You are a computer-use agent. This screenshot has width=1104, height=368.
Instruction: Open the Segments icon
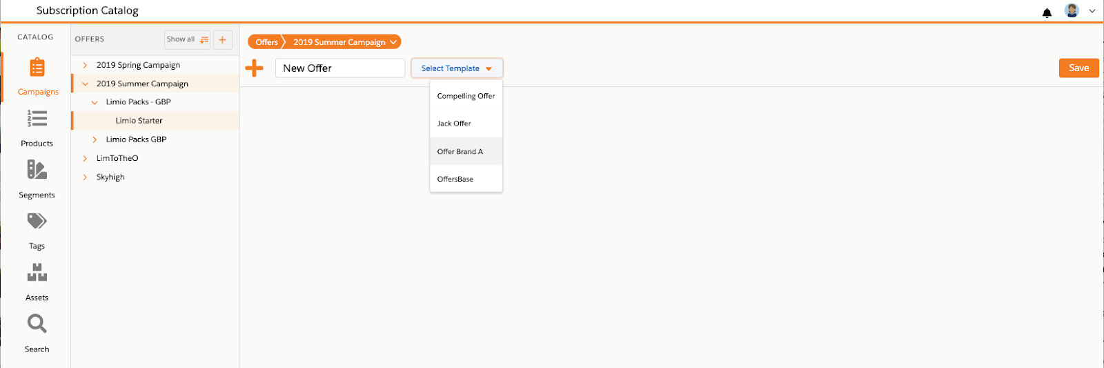37,170
